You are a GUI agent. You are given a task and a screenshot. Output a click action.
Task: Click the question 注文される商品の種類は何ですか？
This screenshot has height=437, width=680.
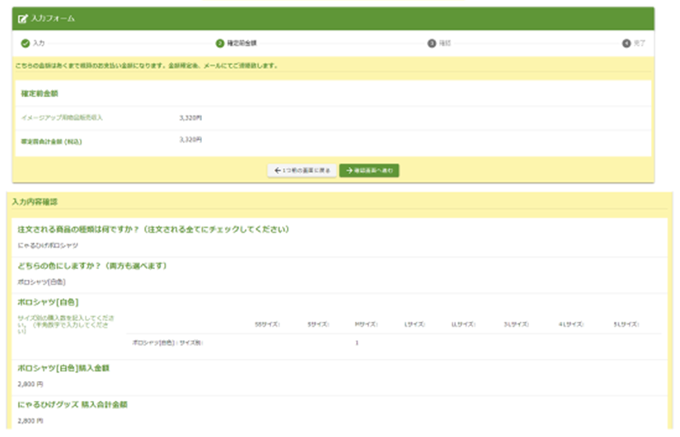153,230
